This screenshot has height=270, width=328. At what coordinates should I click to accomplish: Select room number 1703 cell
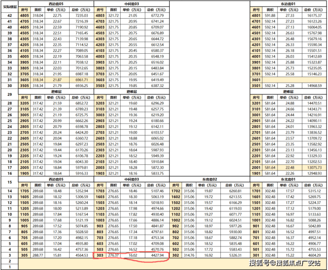pos(100,191)
